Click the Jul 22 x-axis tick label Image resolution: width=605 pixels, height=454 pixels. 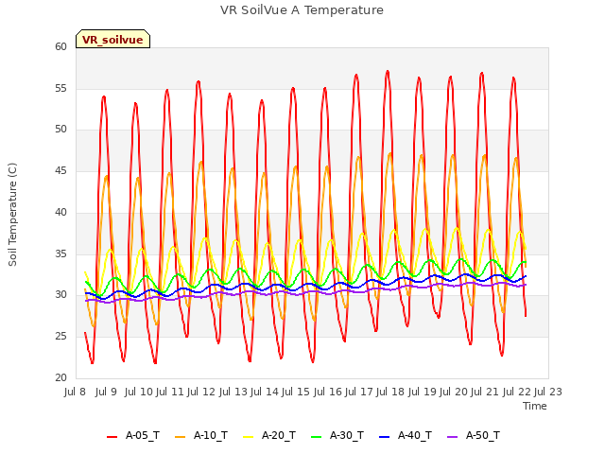point(517,392)
